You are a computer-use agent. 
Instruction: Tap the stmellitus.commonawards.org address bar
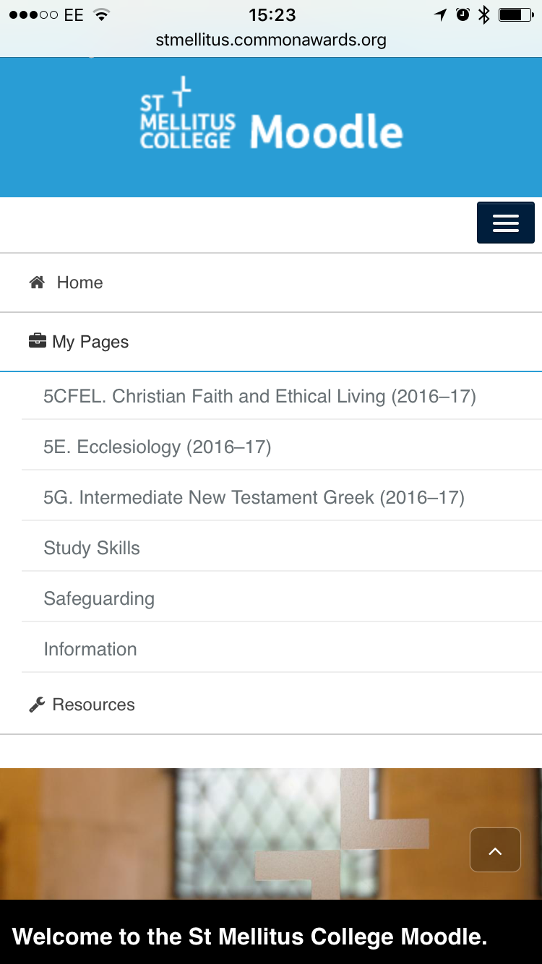[271, 40]
